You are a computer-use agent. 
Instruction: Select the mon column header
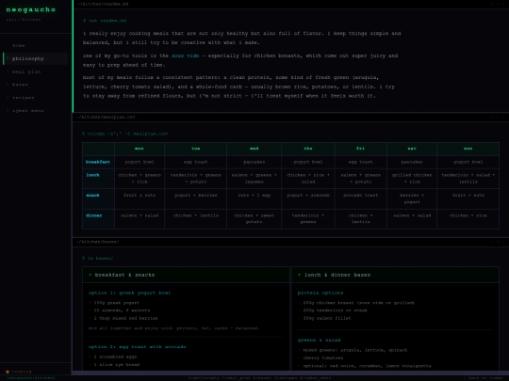(140, 149)
